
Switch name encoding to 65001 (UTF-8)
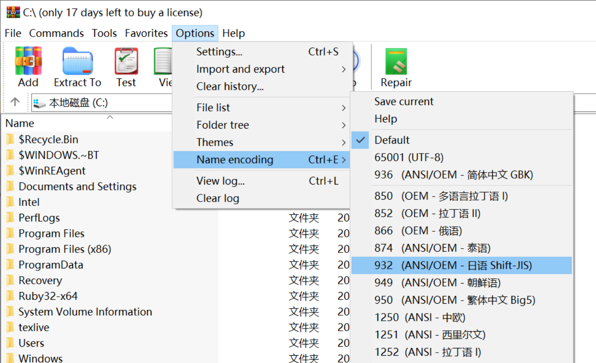point(409,157)
